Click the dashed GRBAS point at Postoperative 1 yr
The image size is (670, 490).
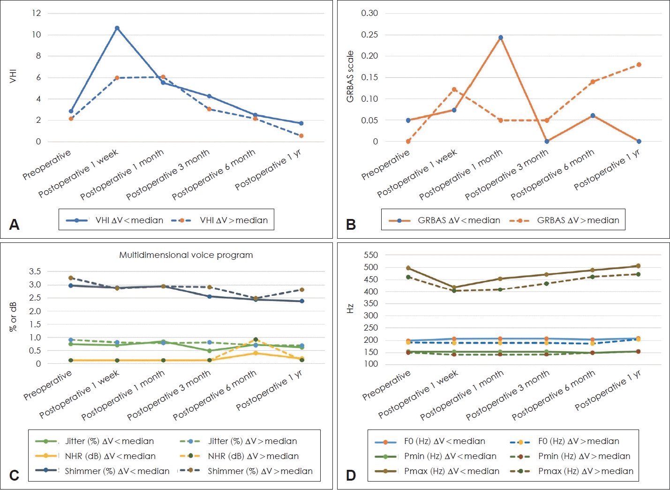point(639,65)
